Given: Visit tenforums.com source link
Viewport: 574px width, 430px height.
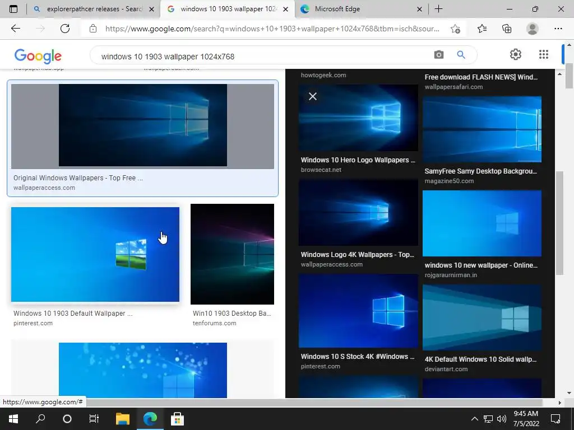Looking at the screenshot, I should pyautogui.click(x=214, y=323).
